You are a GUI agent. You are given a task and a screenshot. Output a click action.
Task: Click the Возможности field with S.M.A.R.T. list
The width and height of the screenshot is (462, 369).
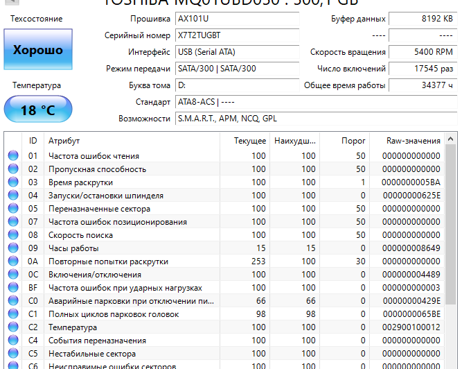[x=314, y=119]
